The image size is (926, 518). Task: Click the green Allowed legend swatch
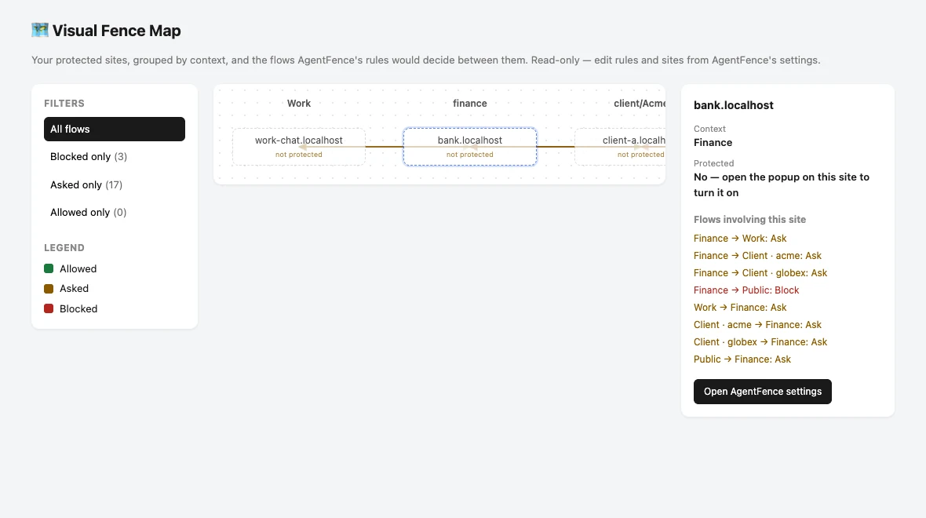click(x=49, y=268)
